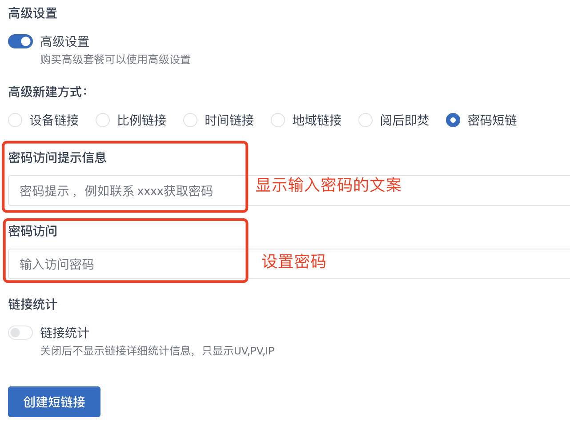This screenshot has height=426, width=570.
Task: Select the 设备链接 radio option
Action: click(x=15, y=120)
